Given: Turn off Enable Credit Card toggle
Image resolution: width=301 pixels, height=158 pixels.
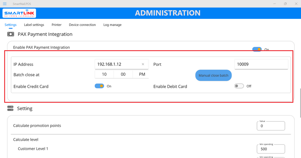Looking at the screenshot, I should tap(99, 86).
